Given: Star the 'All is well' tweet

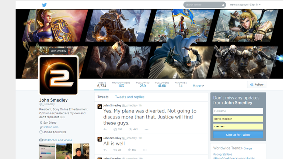Looking at the screenshot, I should [x=129, y=150].
